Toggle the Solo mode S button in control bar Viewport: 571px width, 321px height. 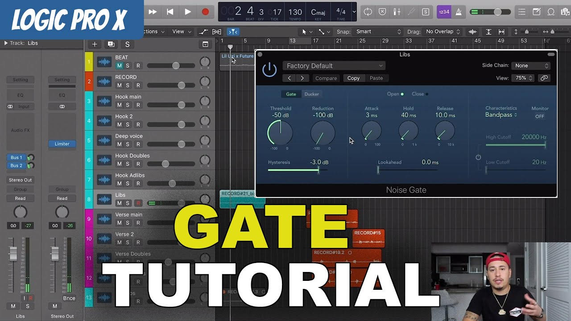pos(426,12)
